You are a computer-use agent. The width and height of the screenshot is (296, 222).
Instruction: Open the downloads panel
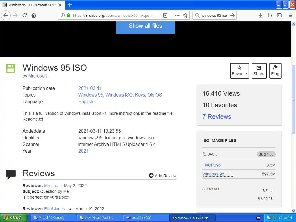pos(261,15)
